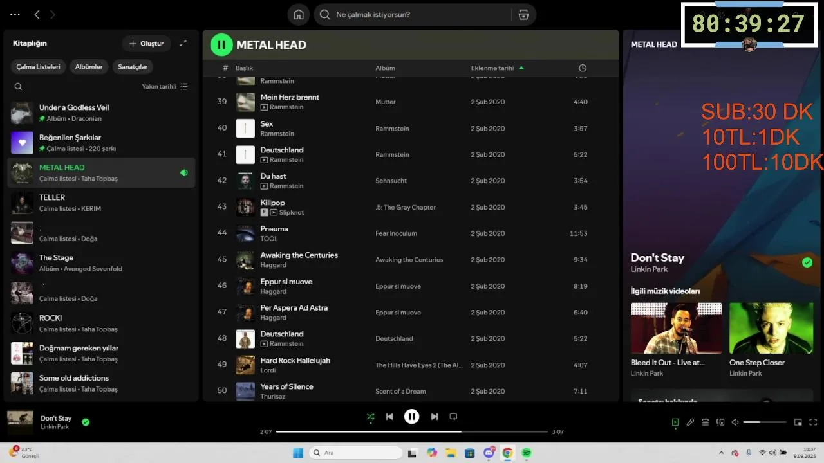Toggle the Now Playing view icon
Screen dimensions: 824x463
(x=675, y=422)
